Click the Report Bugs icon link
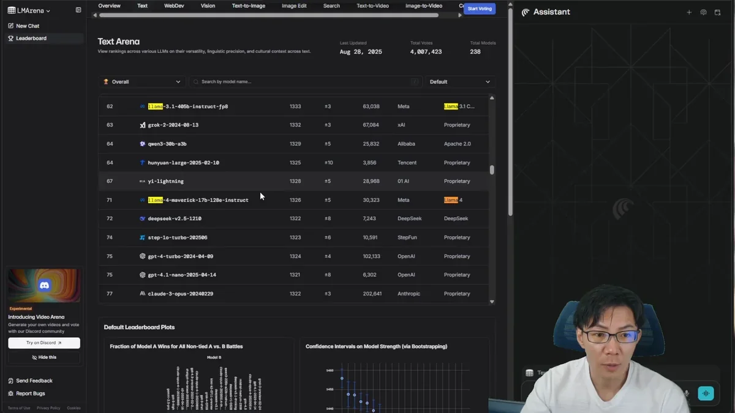The width and height of the screenshot is (735, 413). pyautogui.click(x=10, y=393)
